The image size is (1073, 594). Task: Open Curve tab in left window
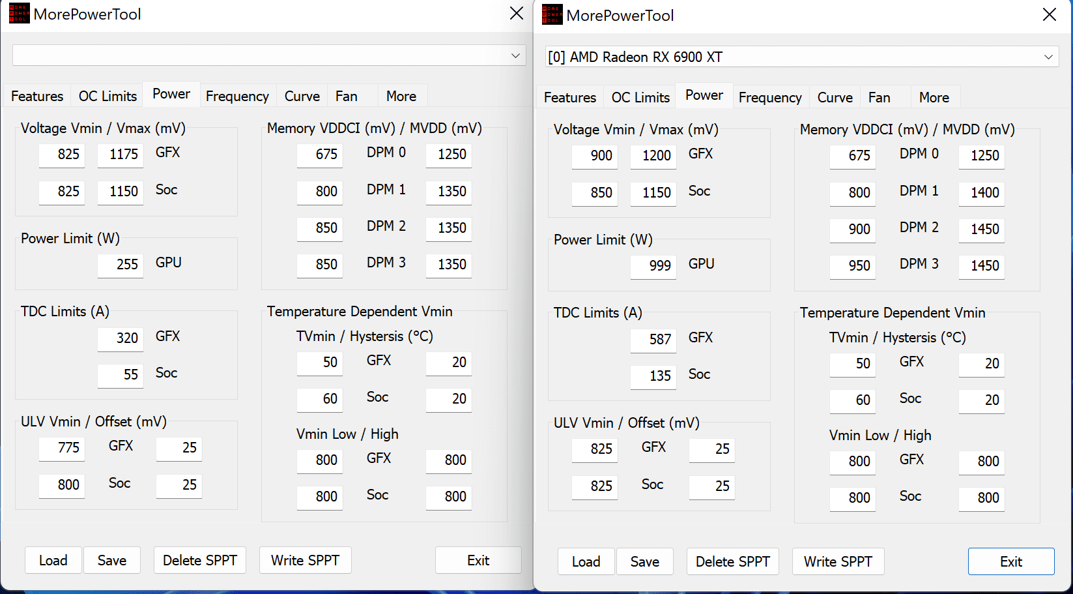(302, 96)
